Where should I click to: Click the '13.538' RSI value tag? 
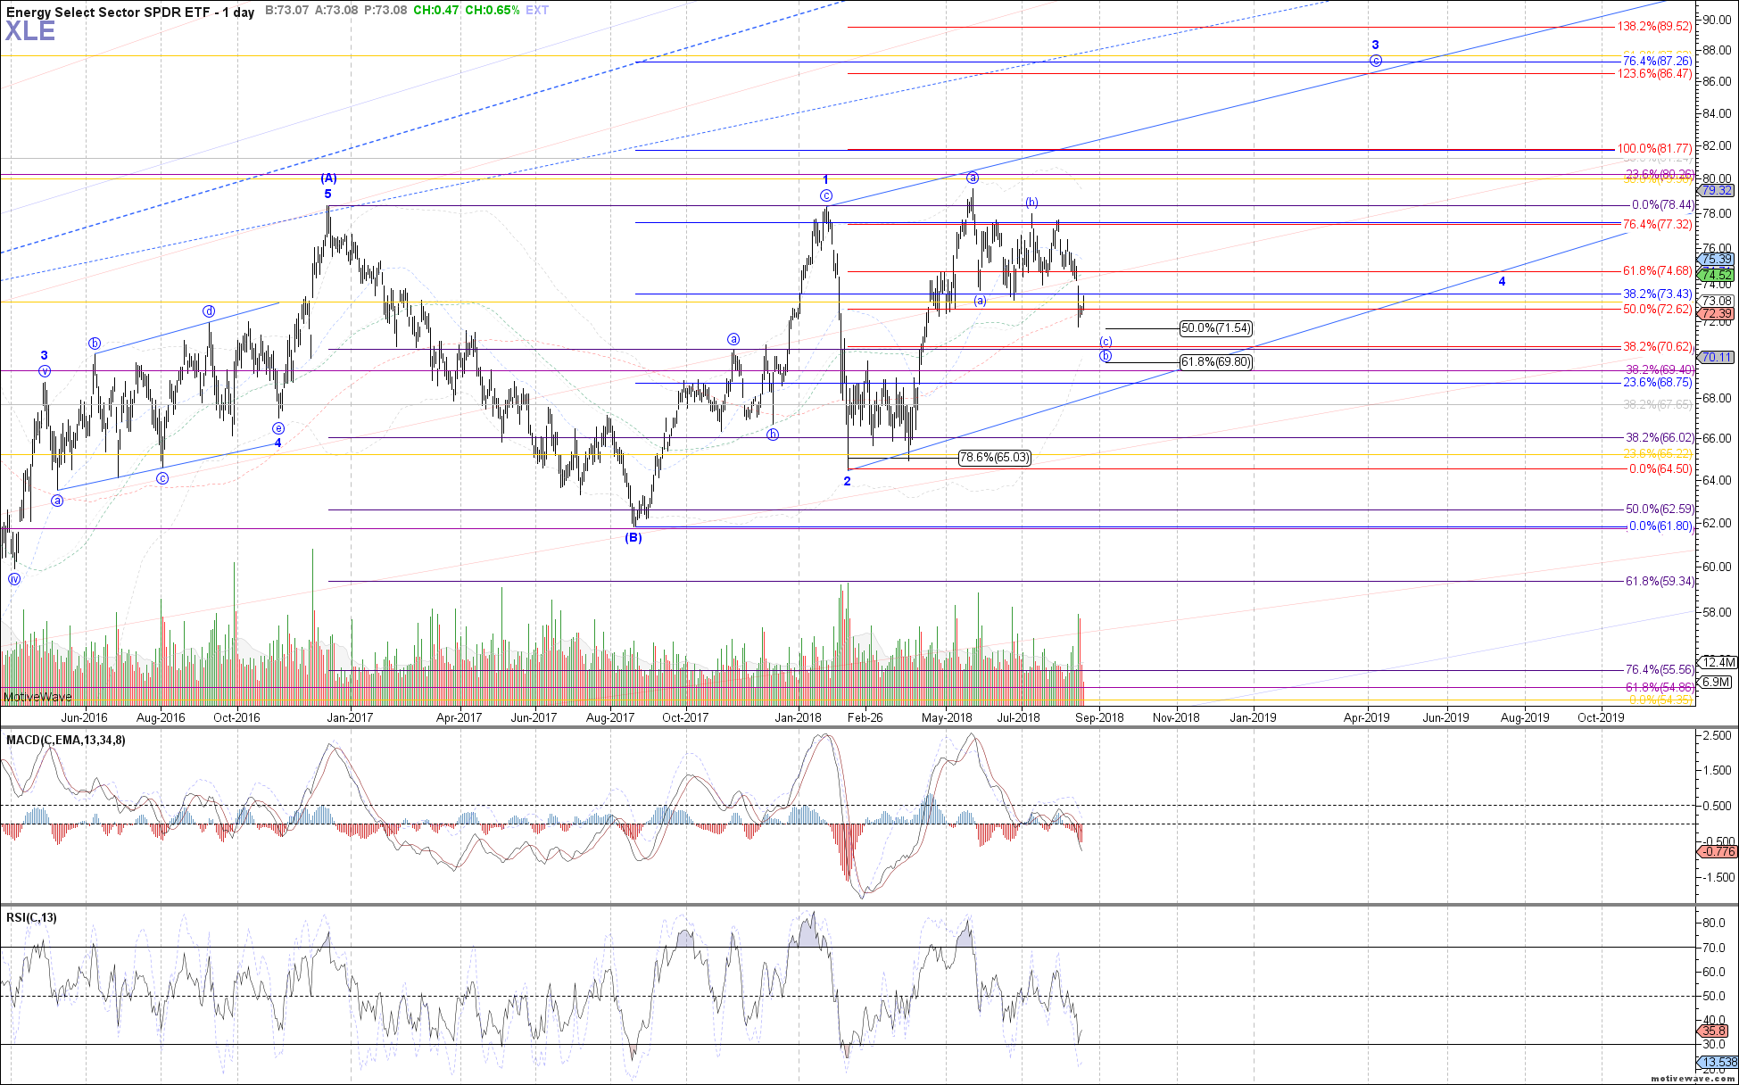click(x=1718, y=1062)
